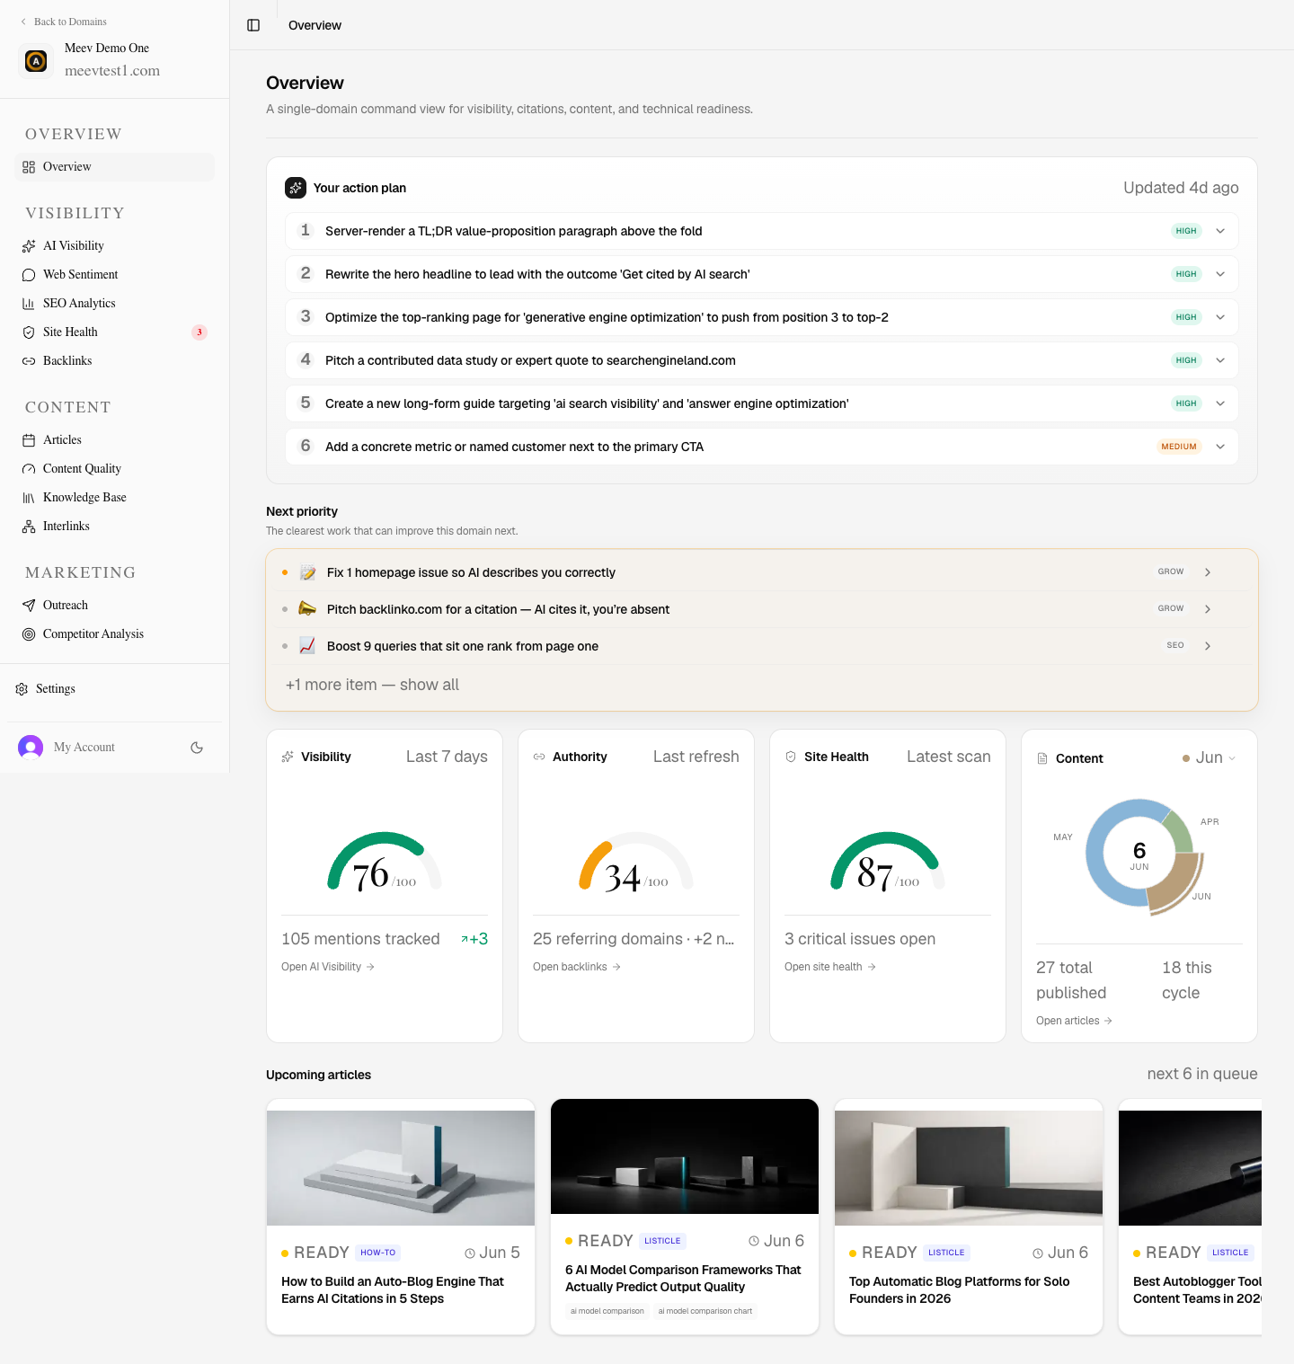Open the Jun cycle dropdown in Content card

point(1210,758)
